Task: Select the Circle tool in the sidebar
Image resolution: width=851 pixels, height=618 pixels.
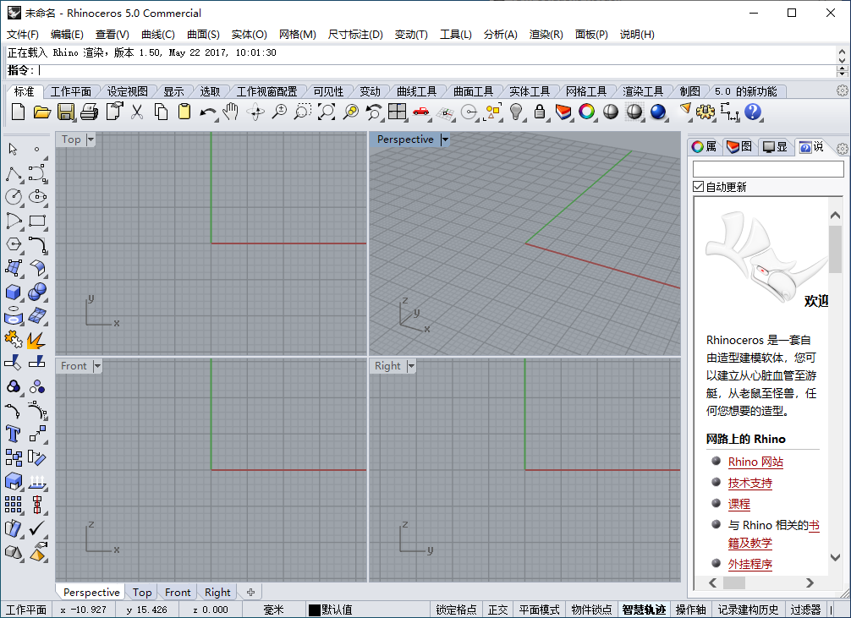Action: 14,196
